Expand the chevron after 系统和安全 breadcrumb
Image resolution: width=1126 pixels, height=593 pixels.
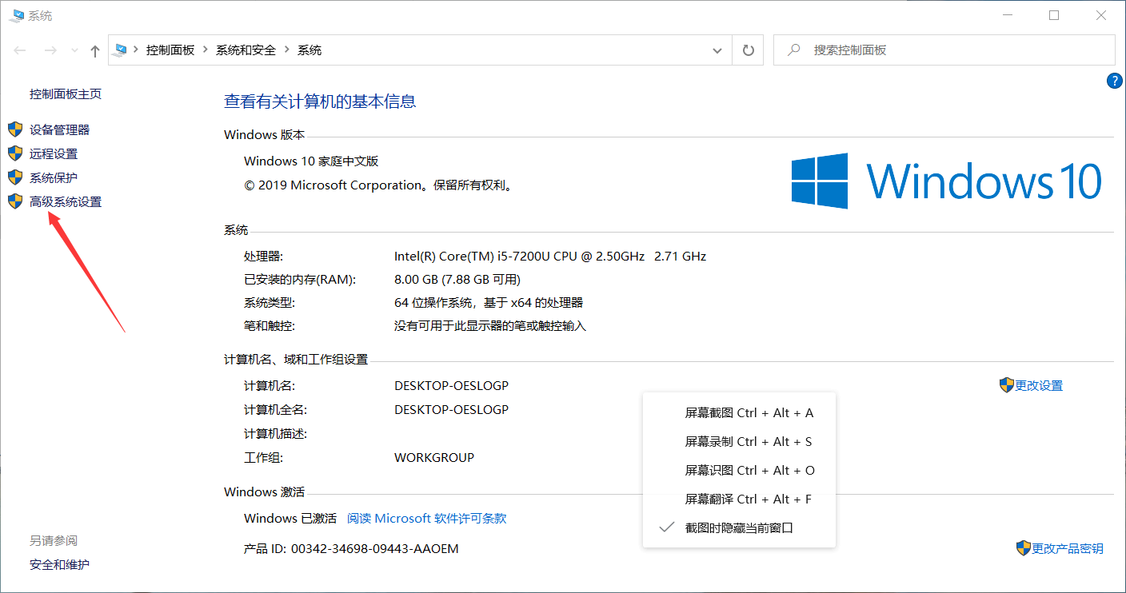[286, 50]
